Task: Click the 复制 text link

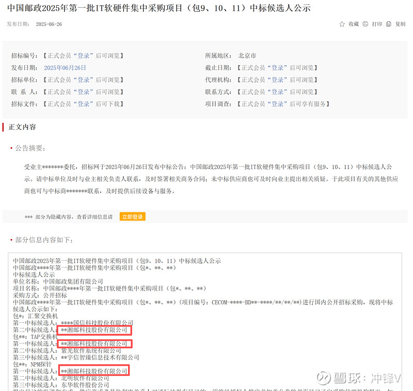Action: [400, 24]
